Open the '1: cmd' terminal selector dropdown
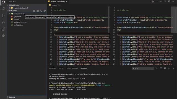 (x=143, y=68)
